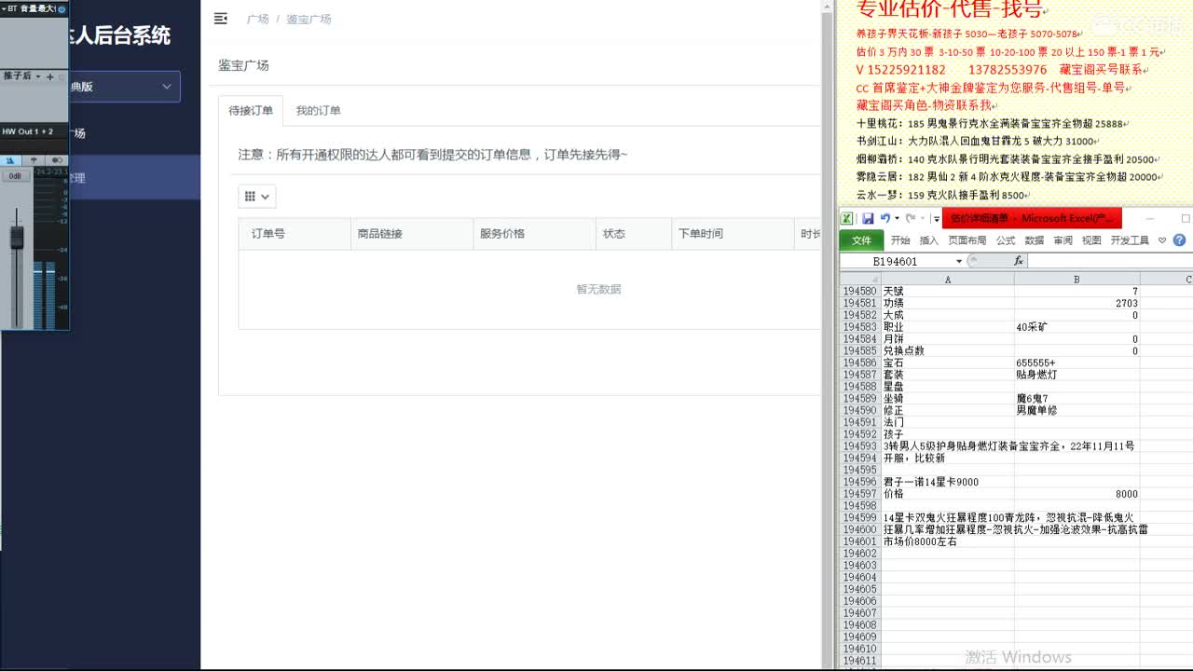Select Excel cell containing 655555+

[x=1076, y=363]
